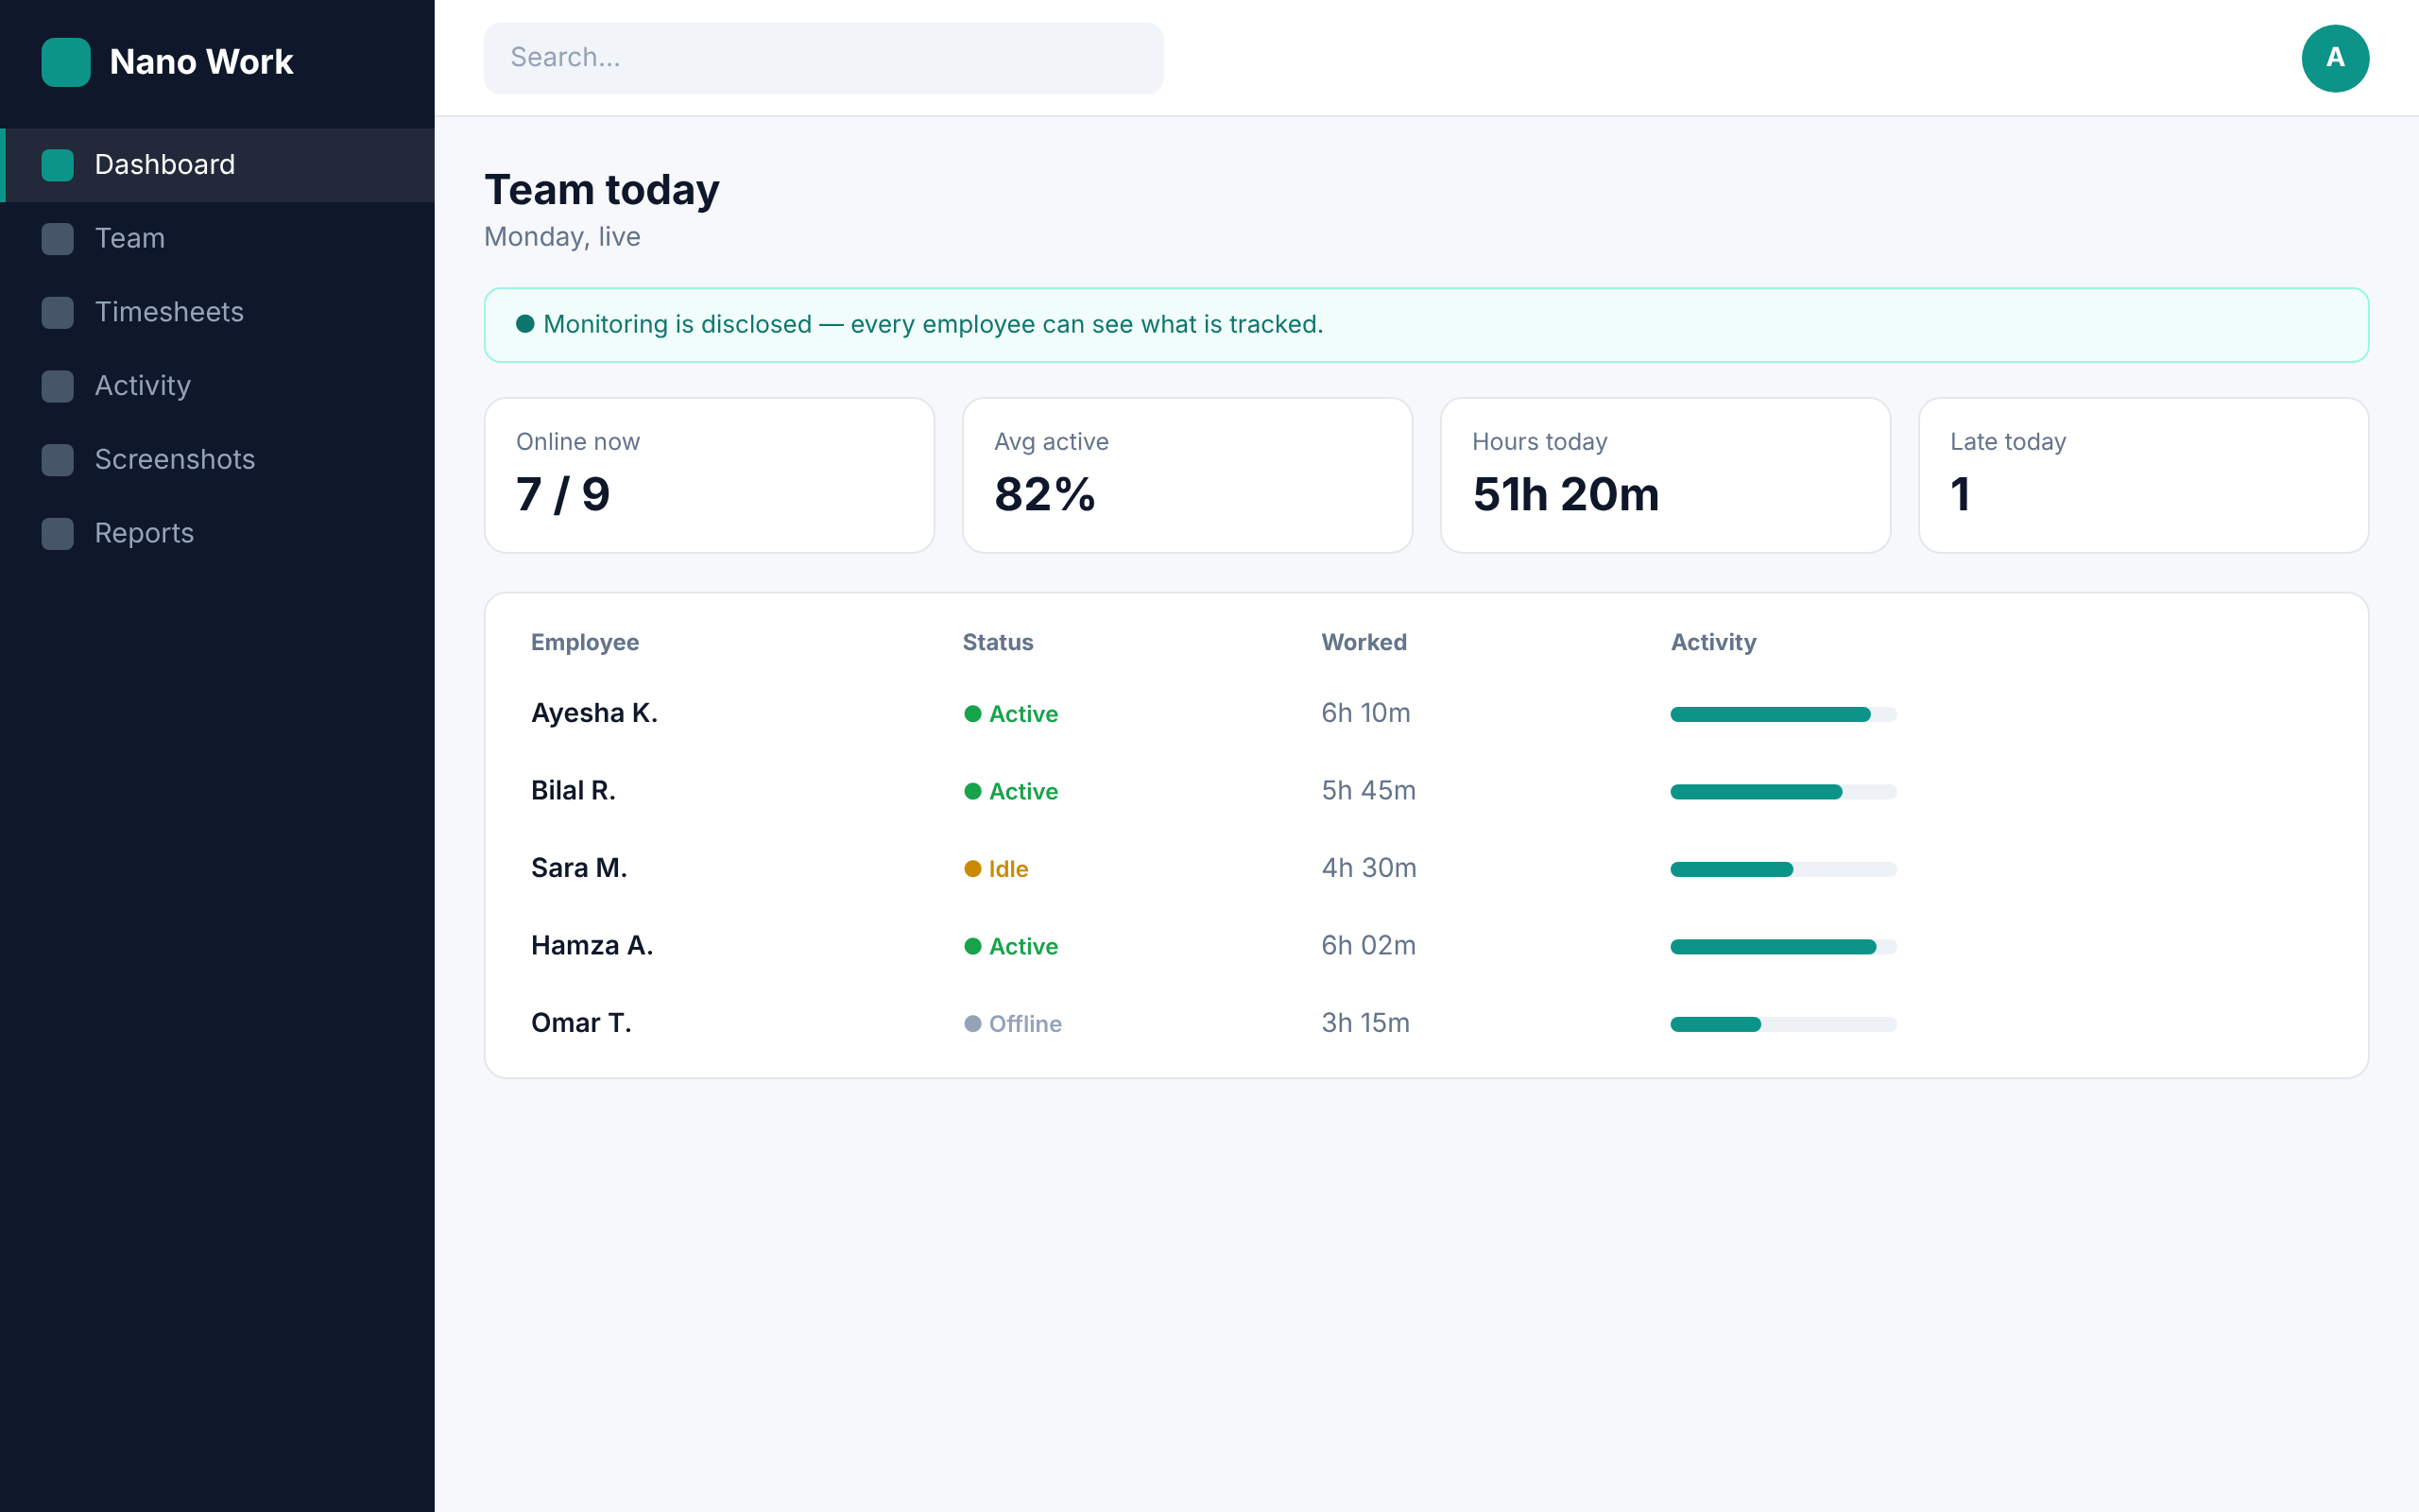Click Sara M.'s activity progress bar
The height and width of the screenshot is (1512, 2419).
coord(1783,869)
